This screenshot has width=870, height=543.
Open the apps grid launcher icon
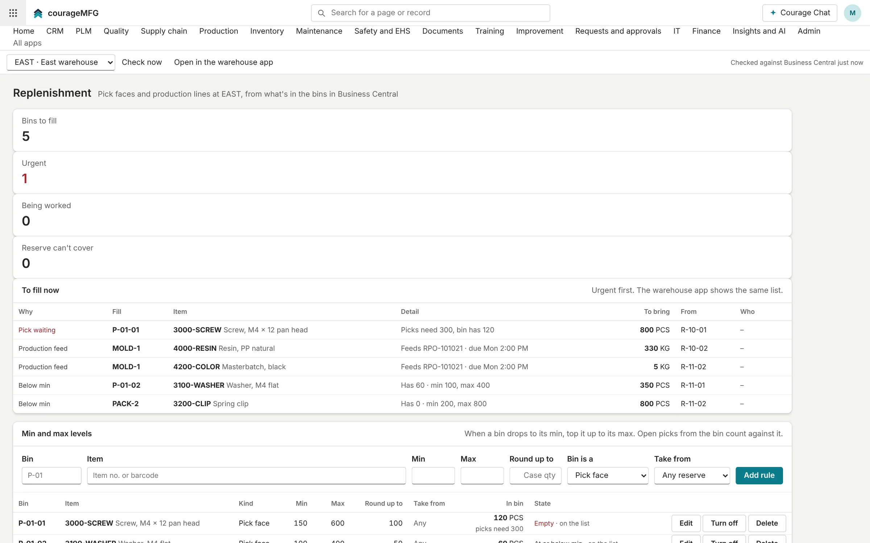coord(13,13)
